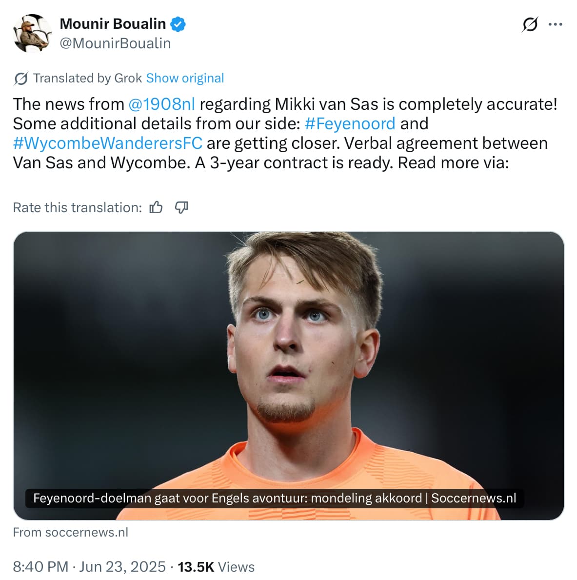This screenshot has height=580, width=577.
Task: Click the 'Translated by Grok' label
Action: [x=87, y=78]
